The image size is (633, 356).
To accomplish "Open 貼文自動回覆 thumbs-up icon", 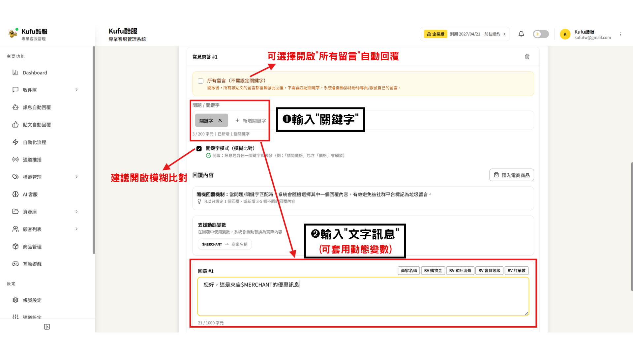I will coord(15,125).
